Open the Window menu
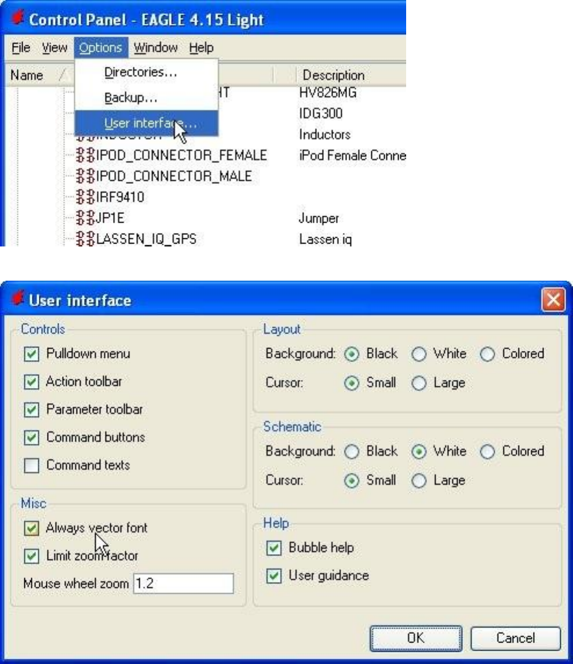Screen dimensions: 573x664 pyautogui.click(x=156, y=48)
